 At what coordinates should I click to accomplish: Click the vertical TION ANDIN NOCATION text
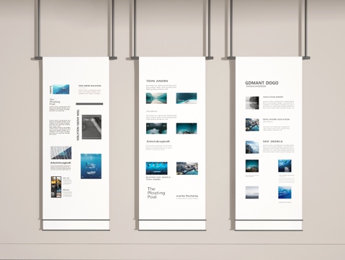[78, 125]
